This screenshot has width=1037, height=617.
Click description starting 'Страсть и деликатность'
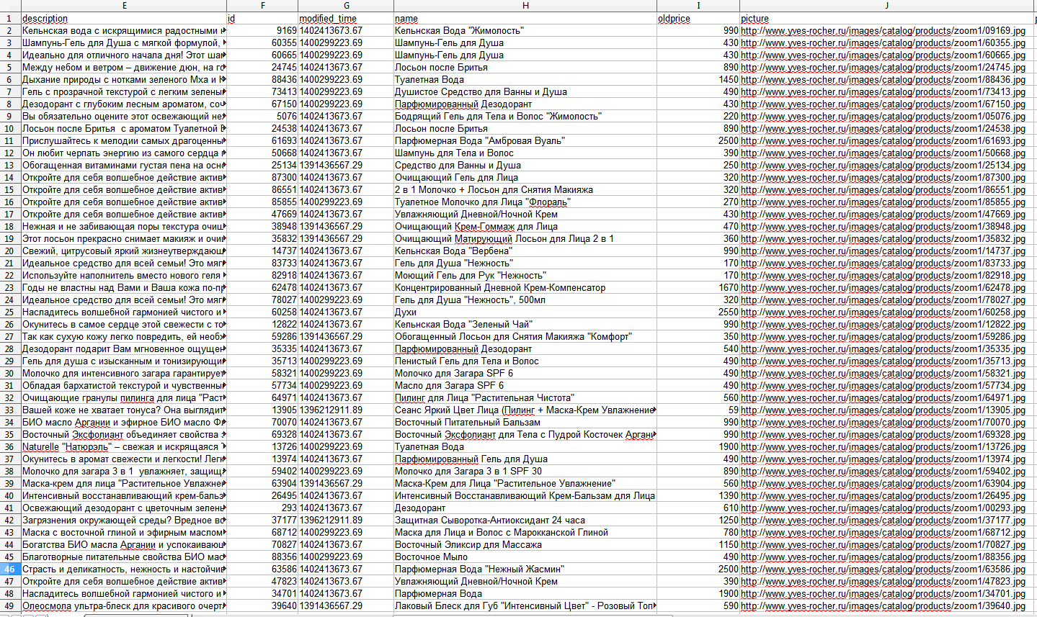(123, 569)
